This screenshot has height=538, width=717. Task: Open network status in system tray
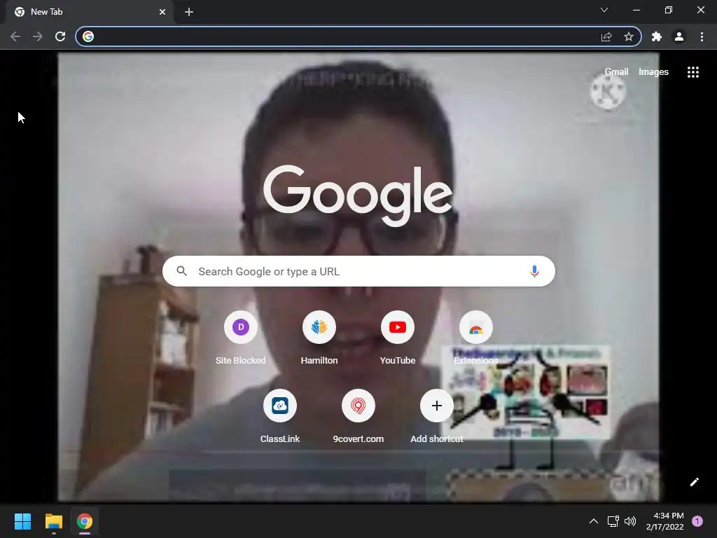tap(613, 521)
